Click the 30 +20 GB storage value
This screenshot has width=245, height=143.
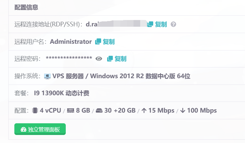[120, 111]
